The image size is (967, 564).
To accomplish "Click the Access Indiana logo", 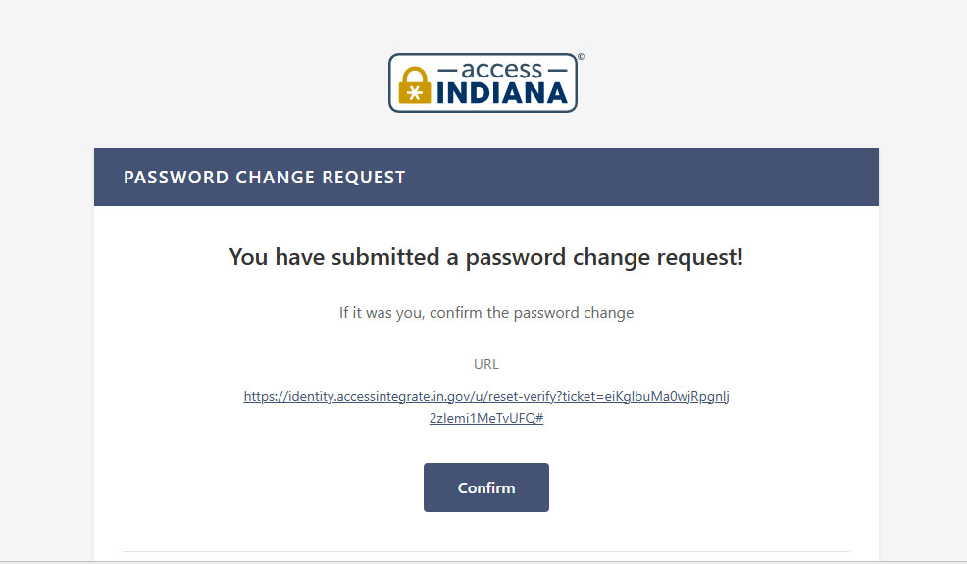I will tap(483, 82).
